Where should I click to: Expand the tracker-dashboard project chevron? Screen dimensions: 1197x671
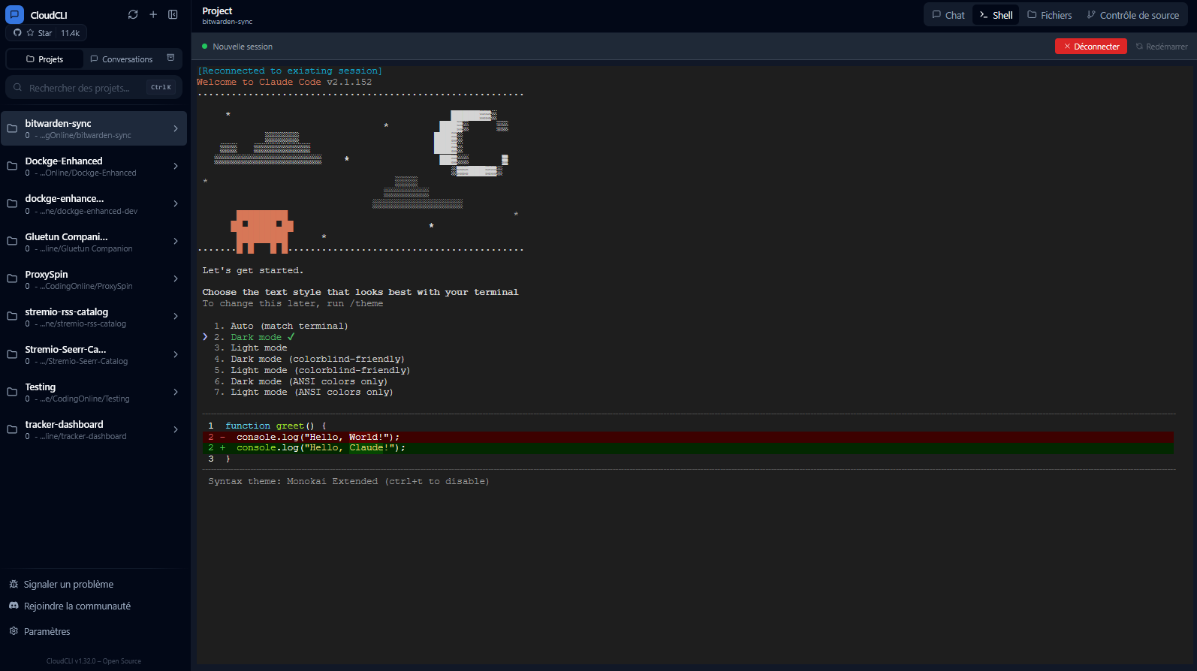[176, 429]
